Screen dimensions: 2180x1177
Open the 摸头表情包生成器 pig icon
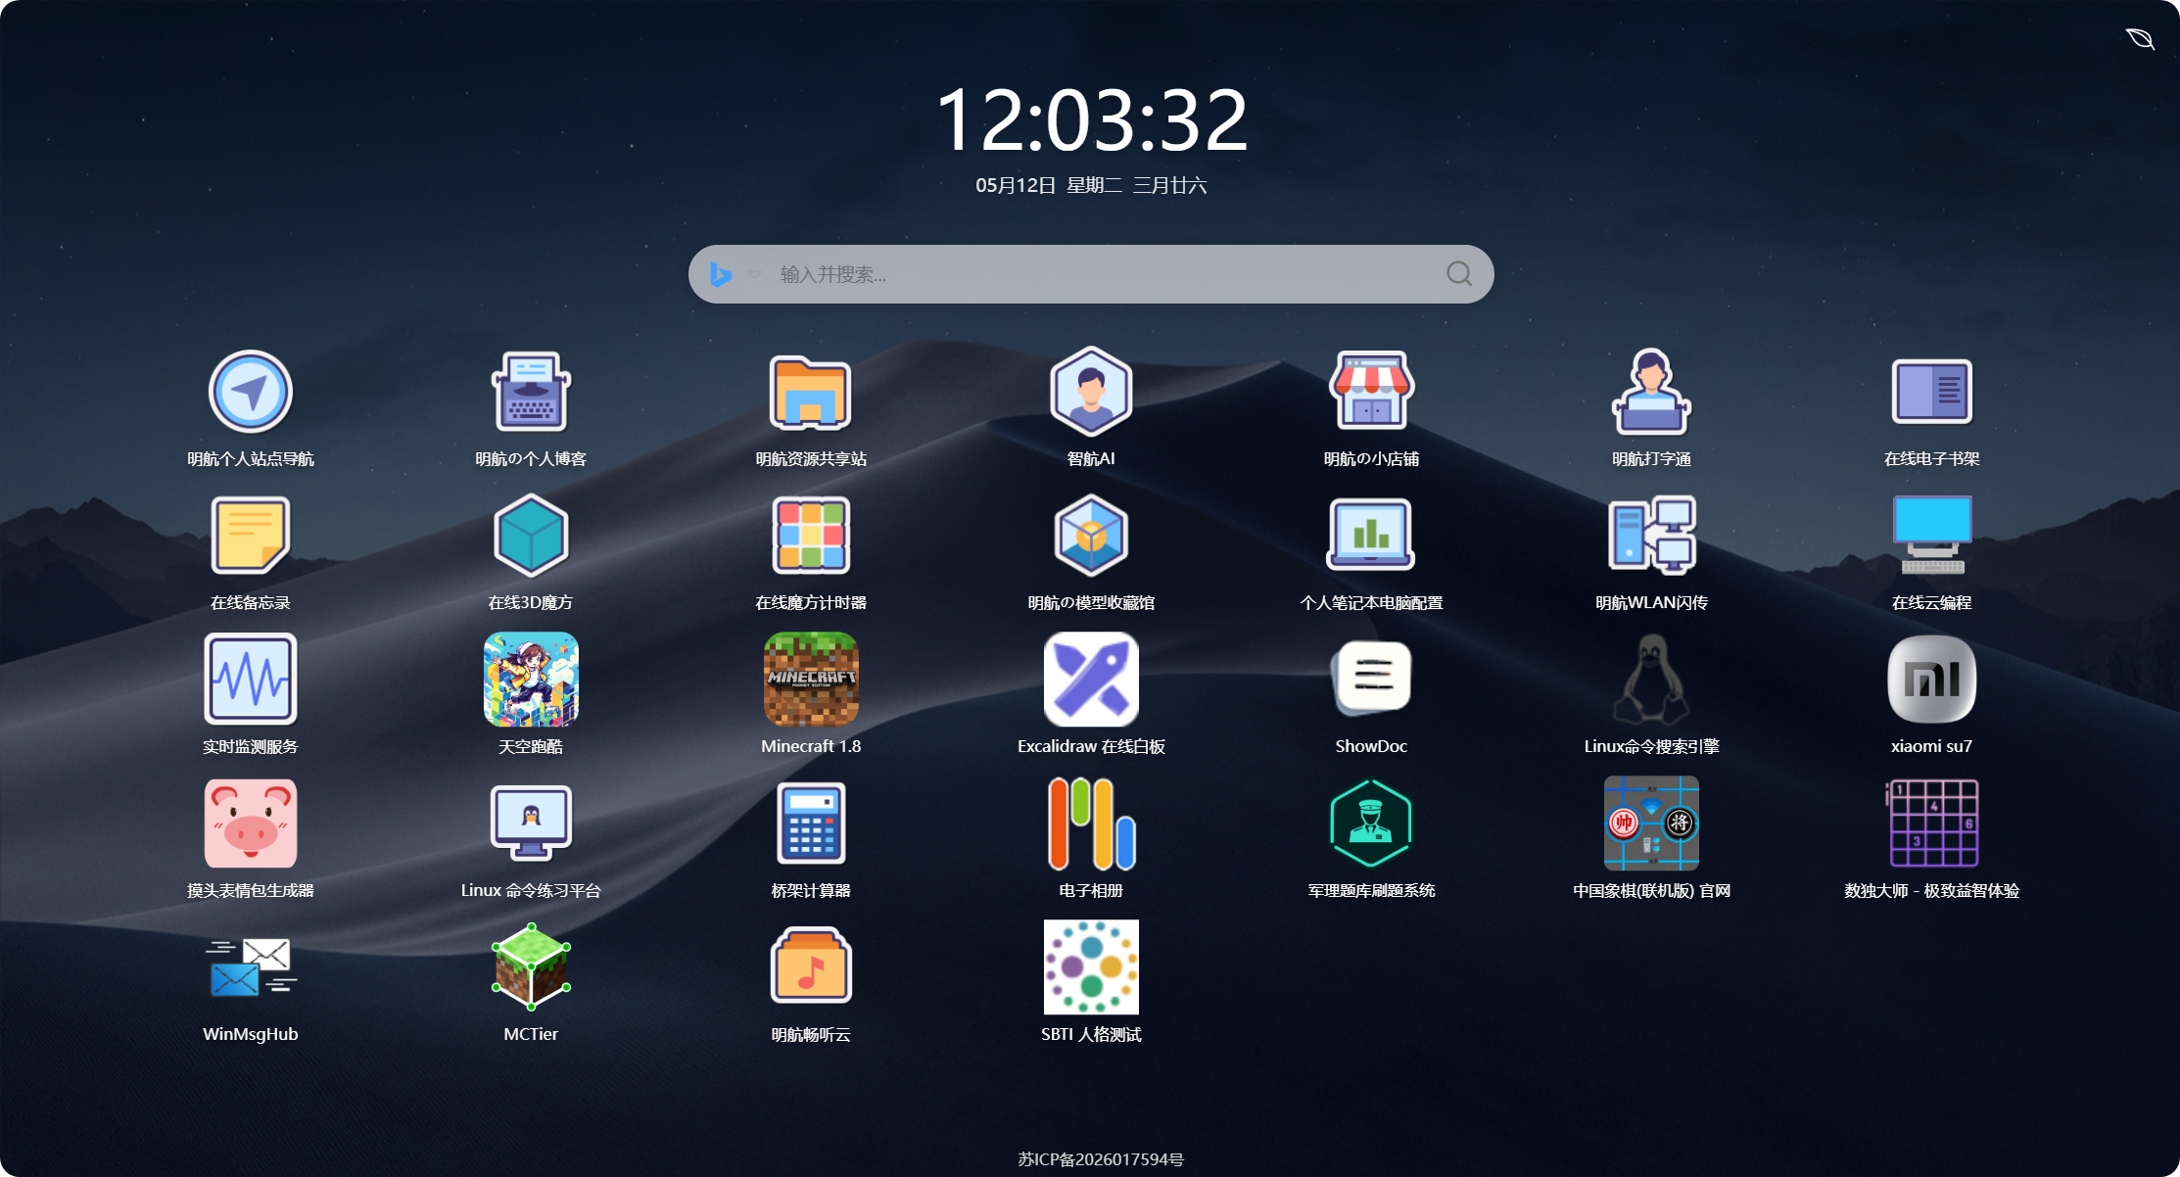251,824
